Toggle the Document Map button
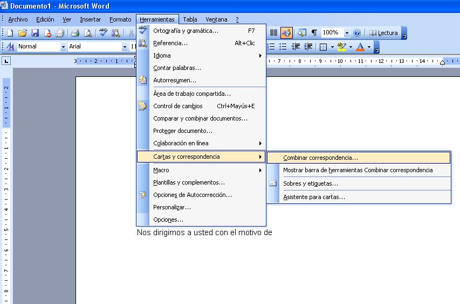 (x=301, y=33)
